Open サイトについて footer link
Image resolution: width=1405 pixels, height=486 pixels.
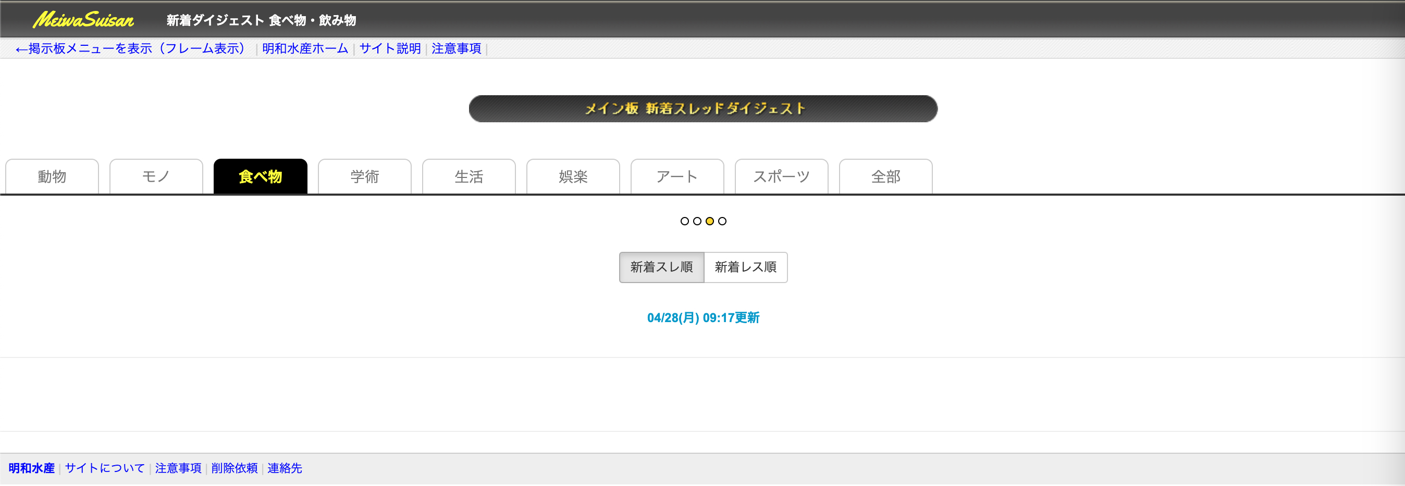pos(105,468)
